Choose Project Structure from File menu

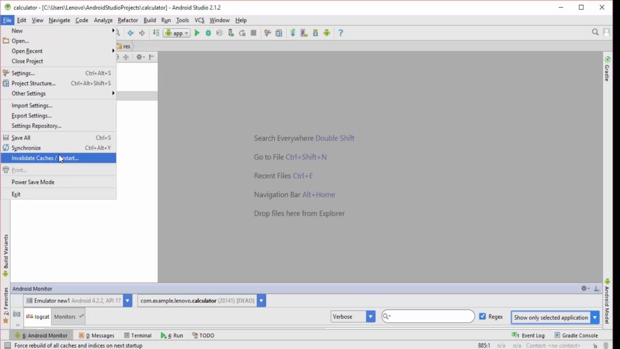[x=58, y=83]
